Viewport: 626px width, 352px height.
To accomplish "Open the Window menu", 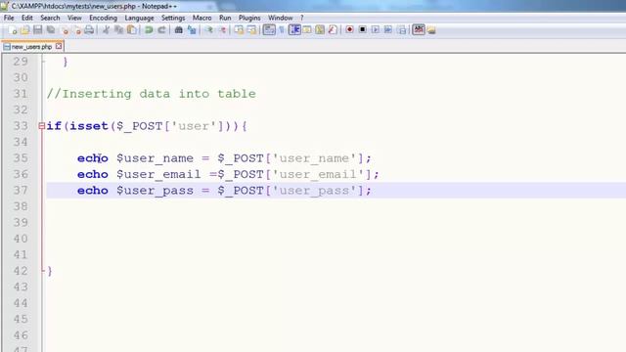I will click(281, 18).
